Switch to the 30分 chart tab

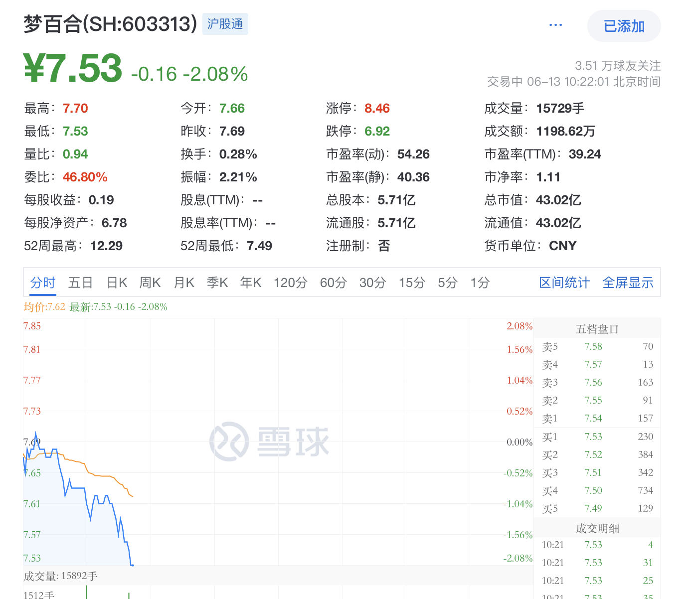click(x=373, y=283)
